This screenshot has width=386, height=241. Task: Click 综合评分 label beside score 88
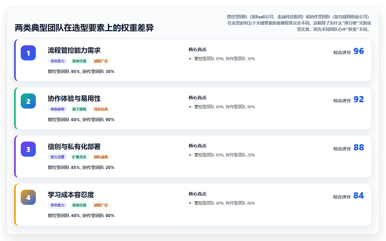tap(342, 149)
